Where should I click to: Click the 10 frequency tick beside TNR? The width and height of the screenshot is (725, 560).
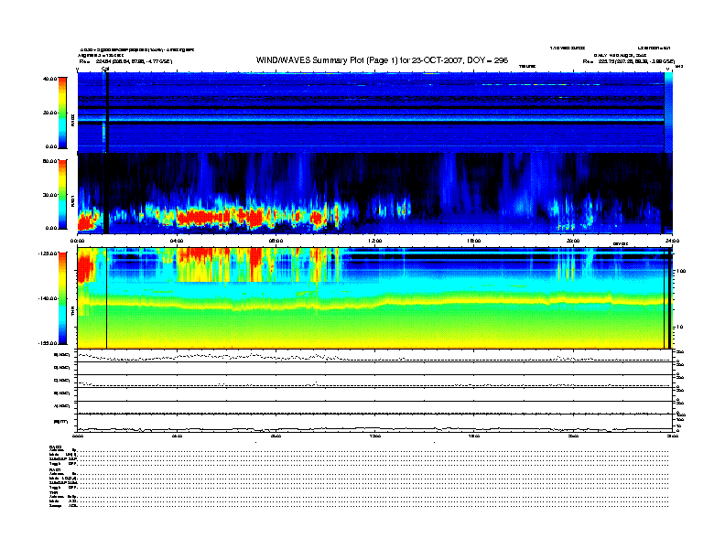[679, 327]
